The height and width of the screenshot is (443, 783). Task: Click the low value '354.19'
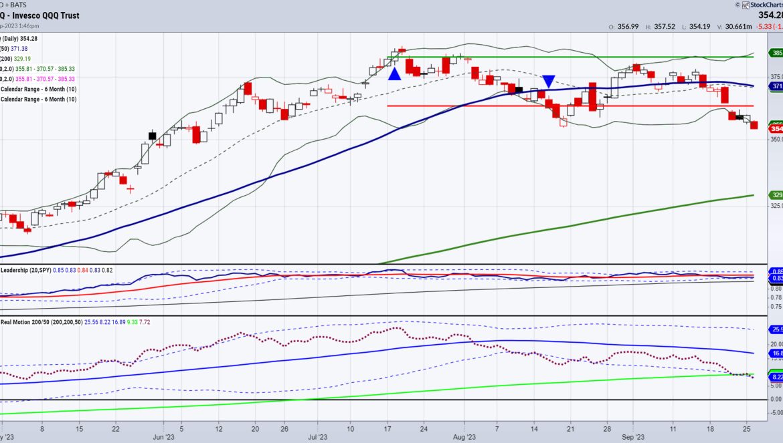(699, 27)
